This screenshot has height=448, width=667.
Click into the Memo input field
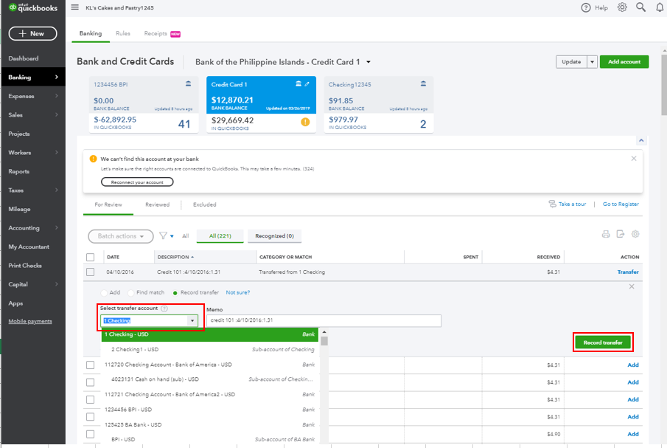coord(324,320)
